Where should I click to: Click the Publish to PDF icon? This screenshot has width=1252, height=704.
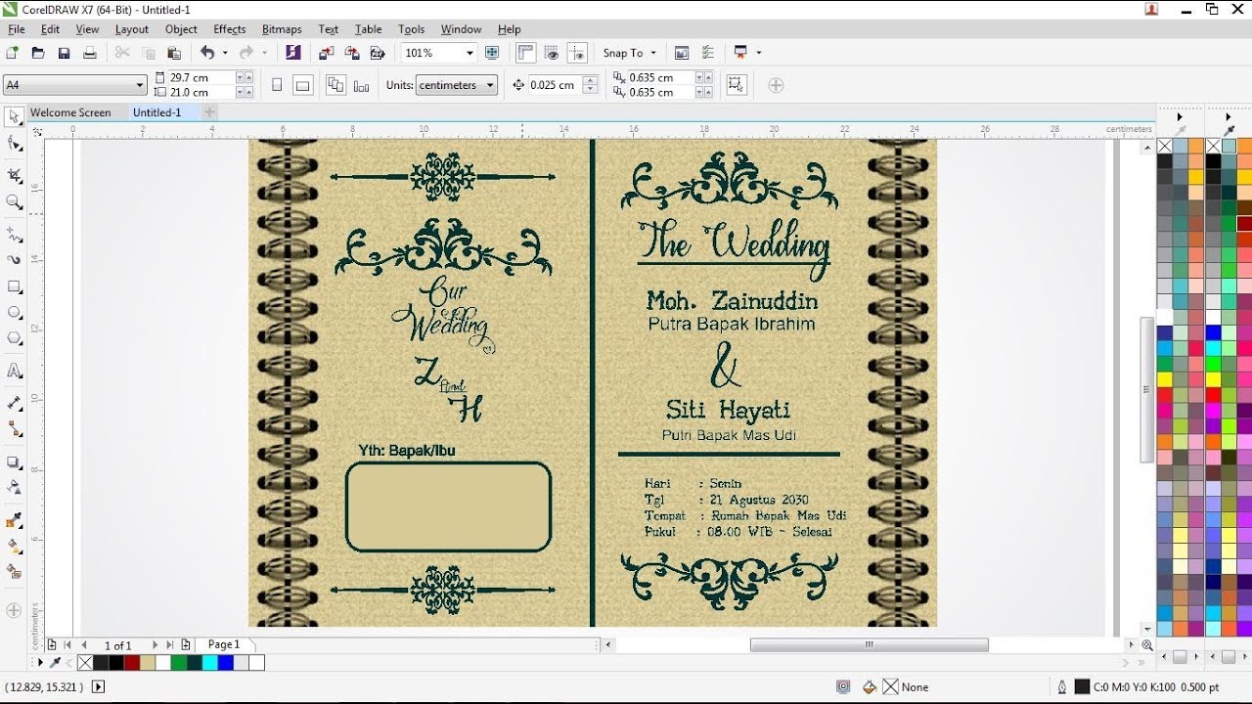[377, 53]
